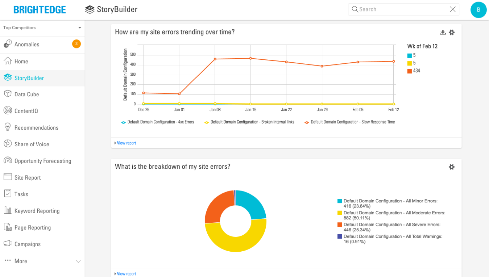Expand View report under trend chart

point(126,143)
